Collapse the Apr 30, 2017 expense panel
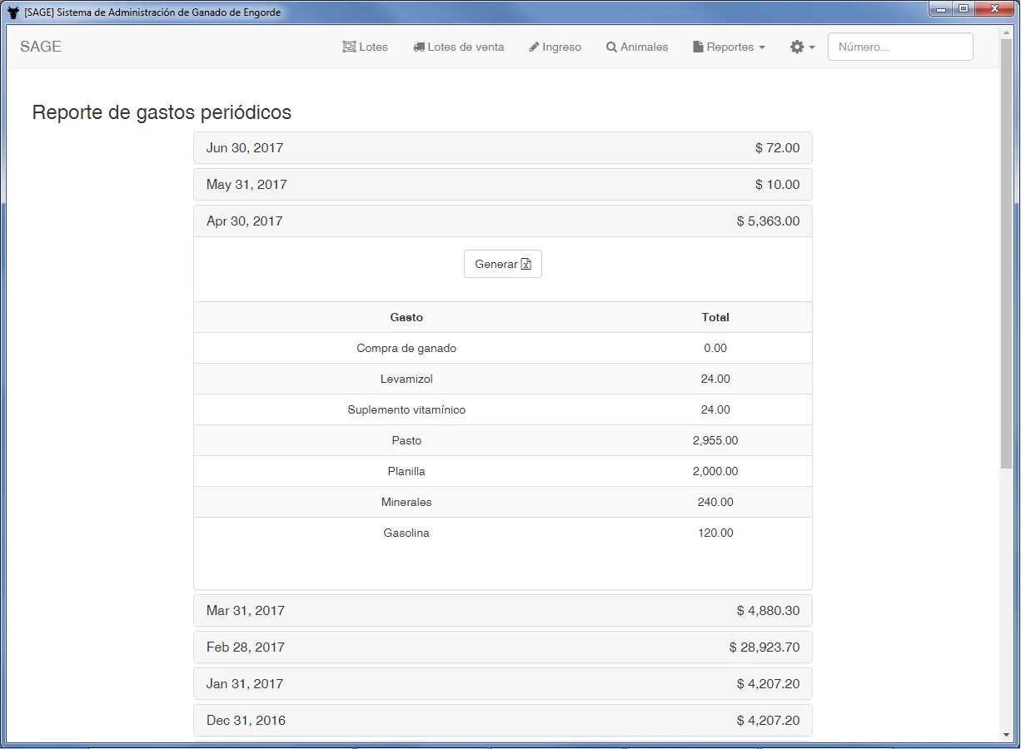This screenshot has width=1021, height=749. 503,221
